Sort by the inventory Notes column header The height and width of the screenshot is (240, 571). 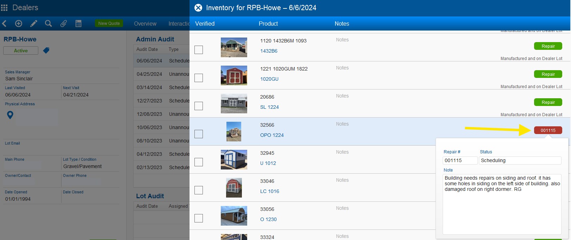(342, 24)
